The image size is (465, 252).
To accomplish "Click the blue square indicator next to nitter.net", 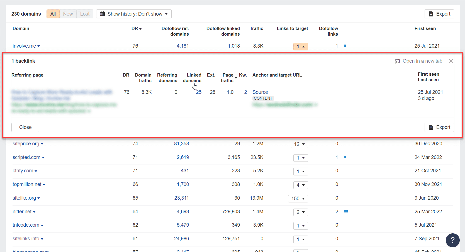I will pos(346,211).
